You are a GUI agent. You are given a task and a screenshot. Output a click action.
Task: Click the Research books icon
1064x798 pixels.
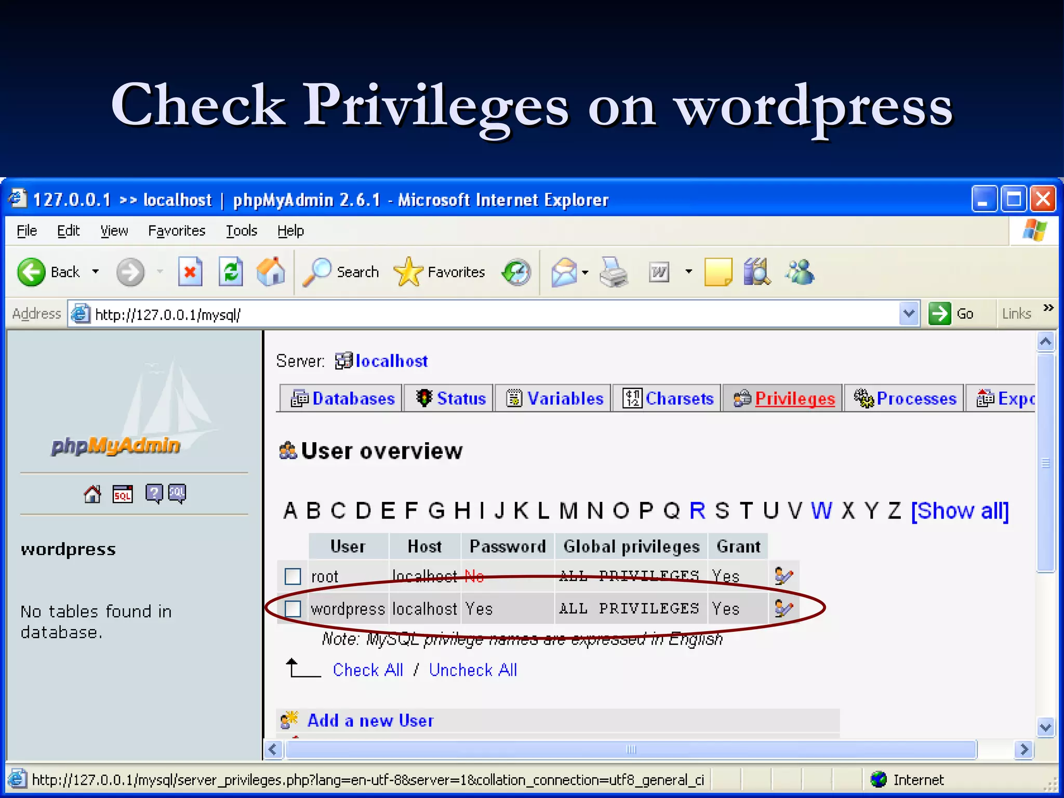click(x=757, y=272)
